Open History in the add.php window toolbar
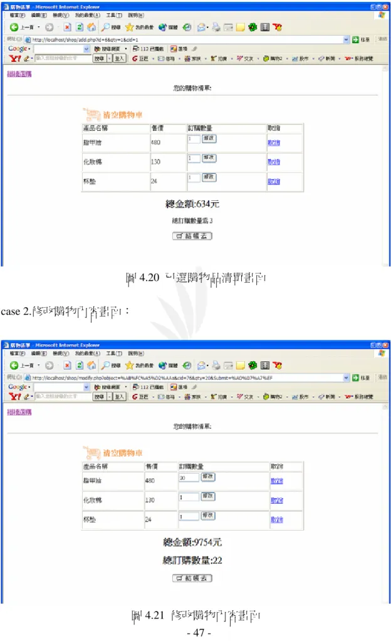This screenshot has height=644, width=391. click(x=187, y=27)
